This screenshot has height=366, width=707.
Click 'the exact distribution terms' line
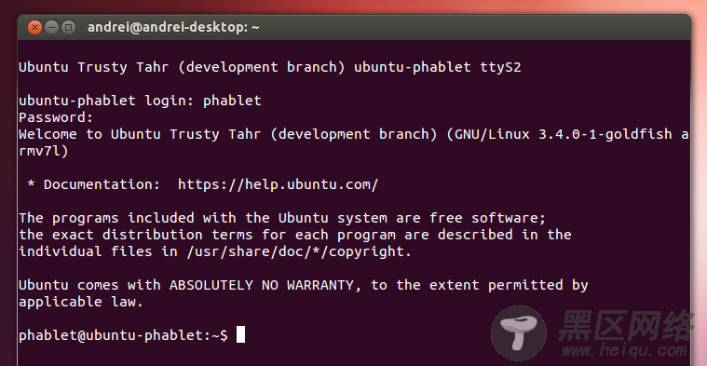point(295,236)
